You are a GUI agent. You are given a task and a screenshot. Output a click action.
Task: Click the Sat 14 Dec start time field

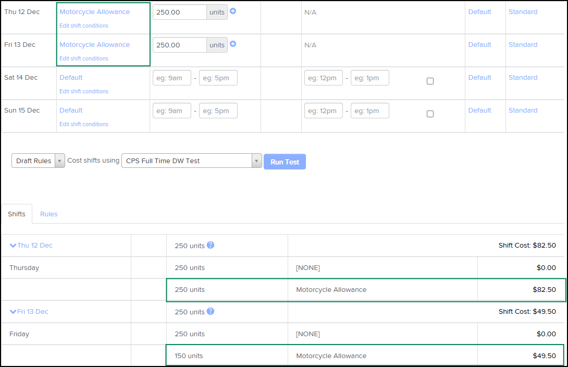[171, 78]
